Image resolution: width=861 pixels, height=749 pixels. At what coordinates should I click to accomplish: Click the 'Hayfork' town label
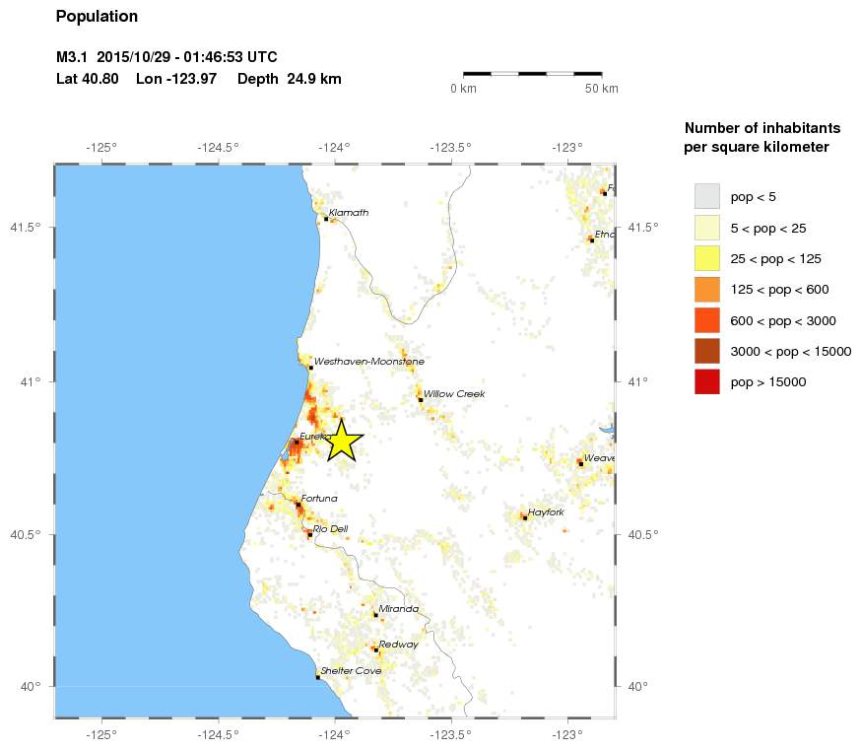click(546, 512)
